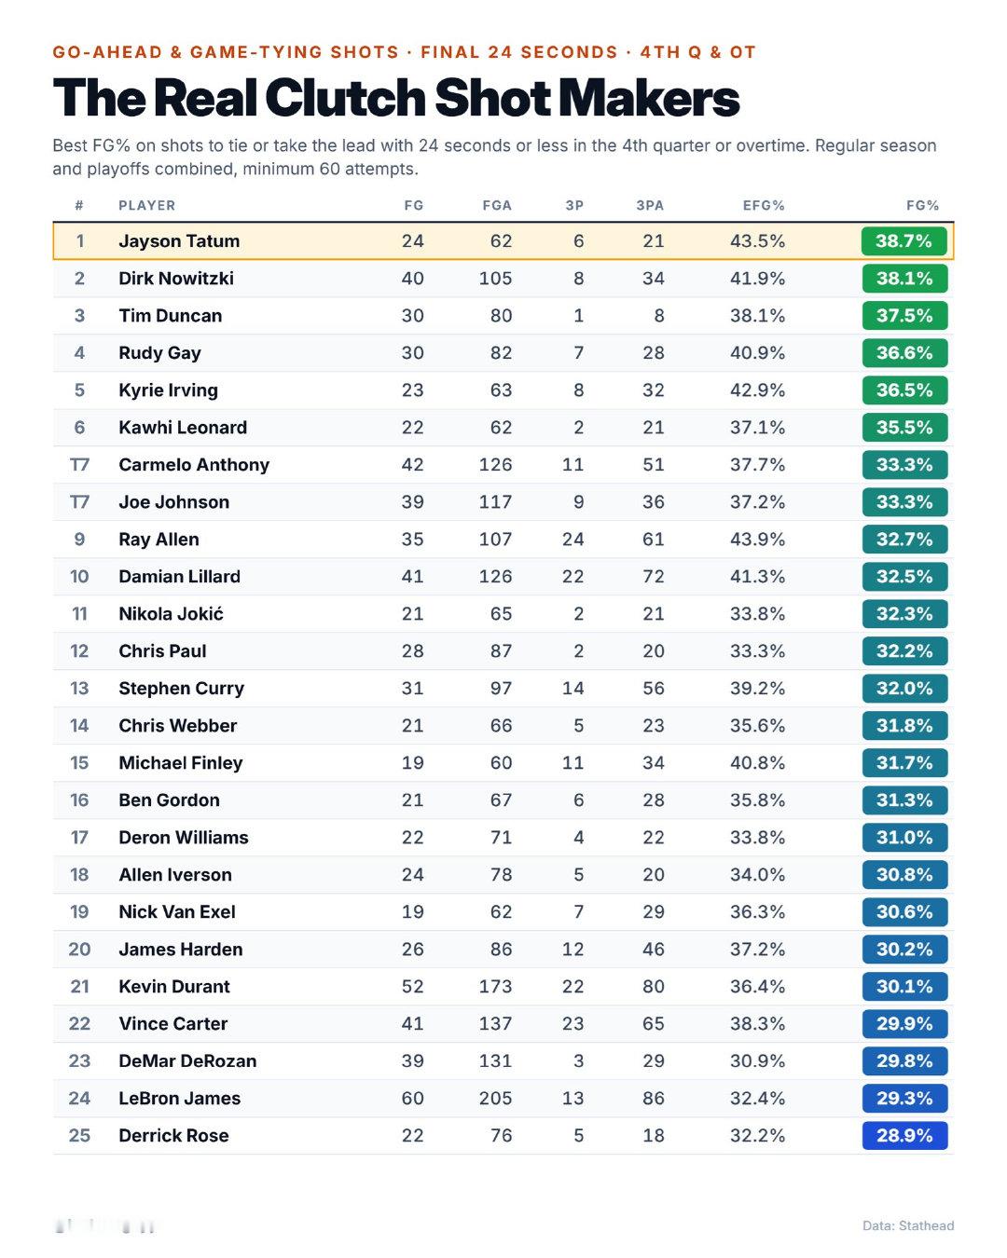Viewport: 1007px width, 1258px height.
Task: Click Derrick Rose's 28.9% blue badge
Action: 904,1136
